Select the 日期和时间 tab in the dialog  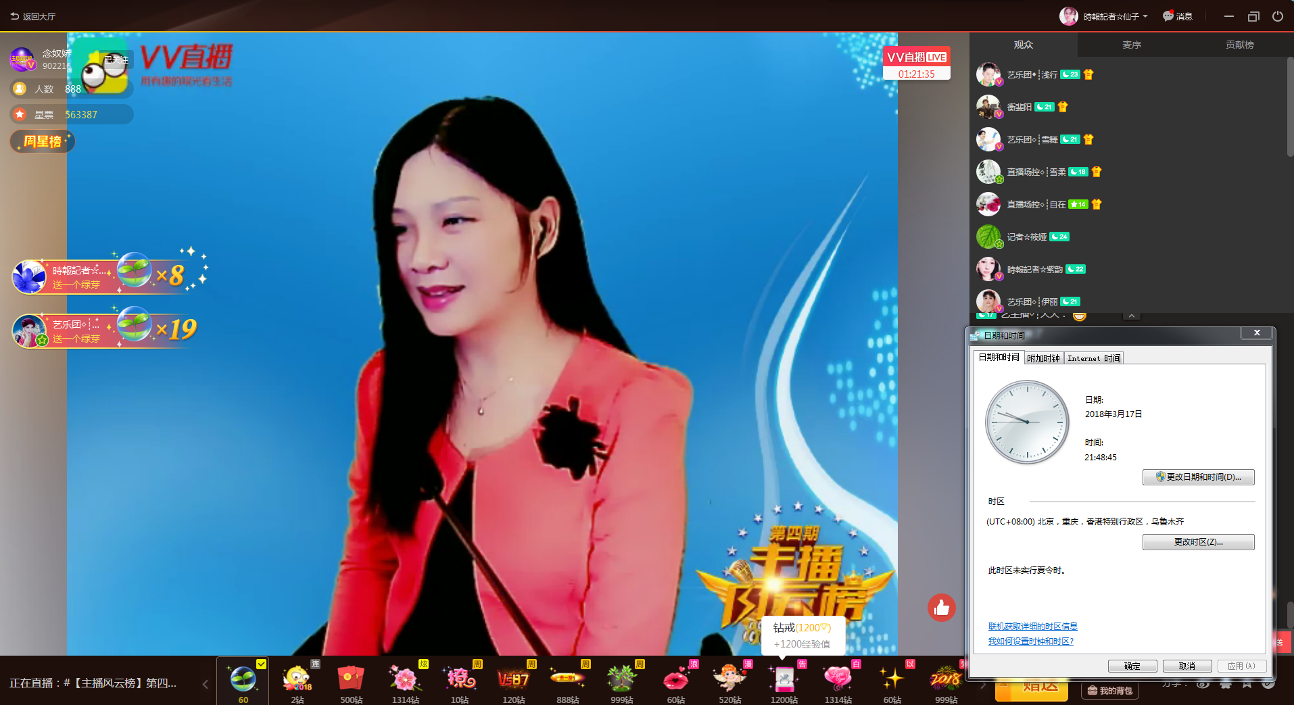coord(999,358)
